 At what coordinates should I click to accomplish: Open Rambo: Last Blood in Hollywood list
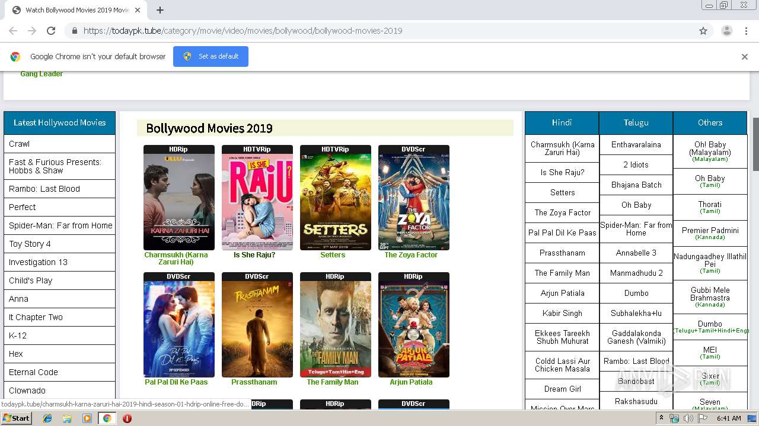click(44, 189)
